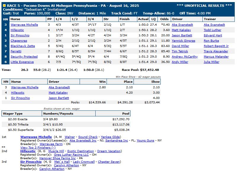Image resolution: width=238 pixels, height=171 pixels.
Task: Click the Muscle Hill sire link
Action: coord(56,151)
